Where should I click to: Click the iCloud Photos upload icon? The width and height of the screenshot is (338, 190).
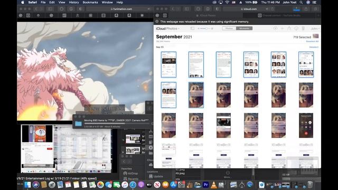[x=275, y=28]
